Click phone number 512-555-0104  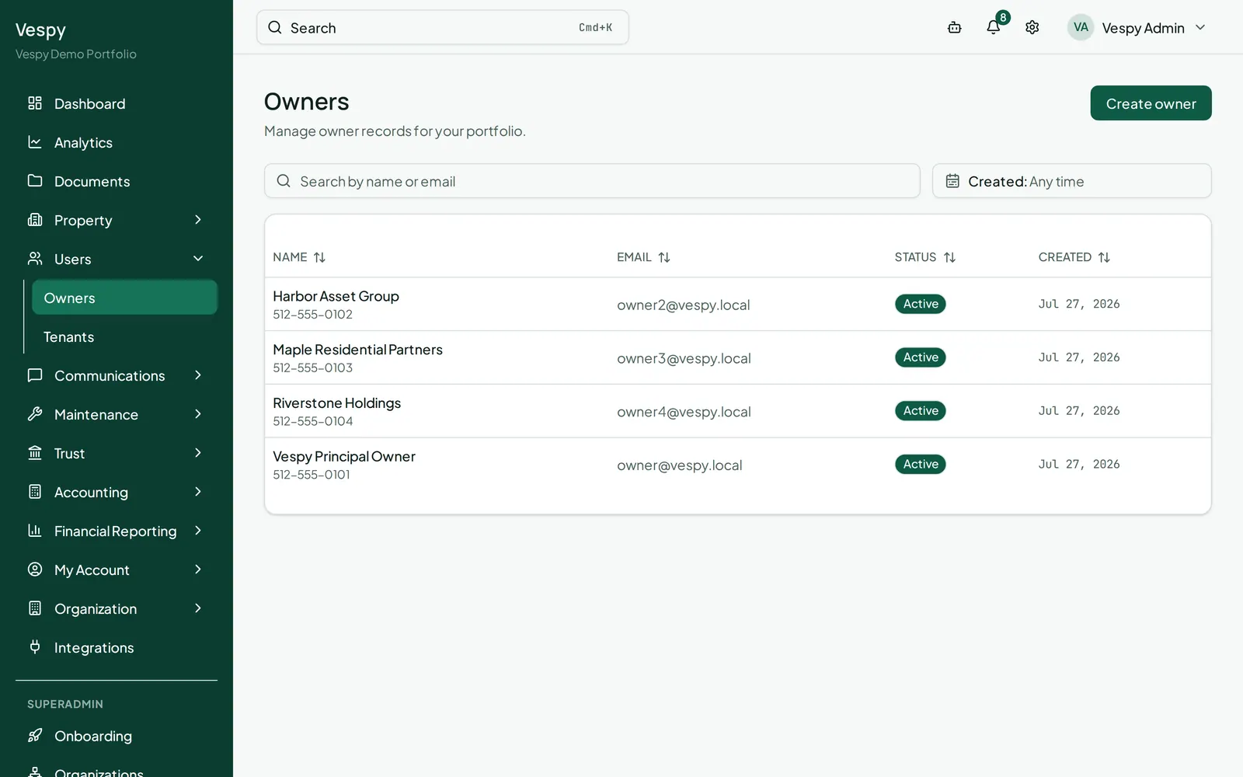312,421
